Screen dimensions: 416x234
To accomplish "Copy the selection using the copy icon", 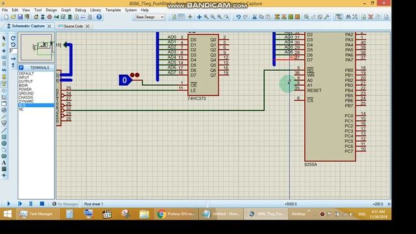I will [x=261, y=17].
